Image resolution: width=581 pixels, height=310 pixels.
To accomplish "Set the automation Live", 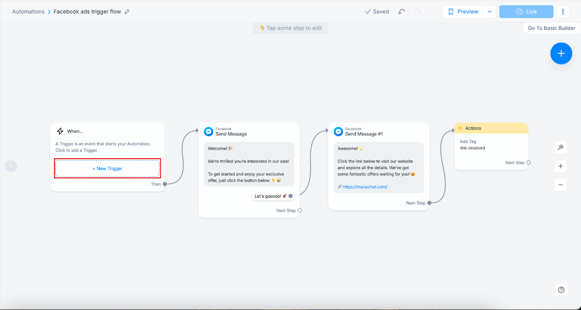I will [526, 12].
